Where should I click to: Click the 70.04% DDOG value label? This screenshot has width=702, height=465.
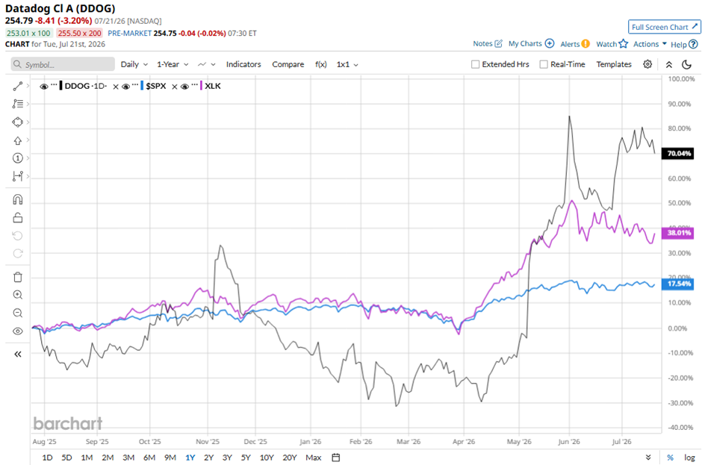[x=678, y=154]
